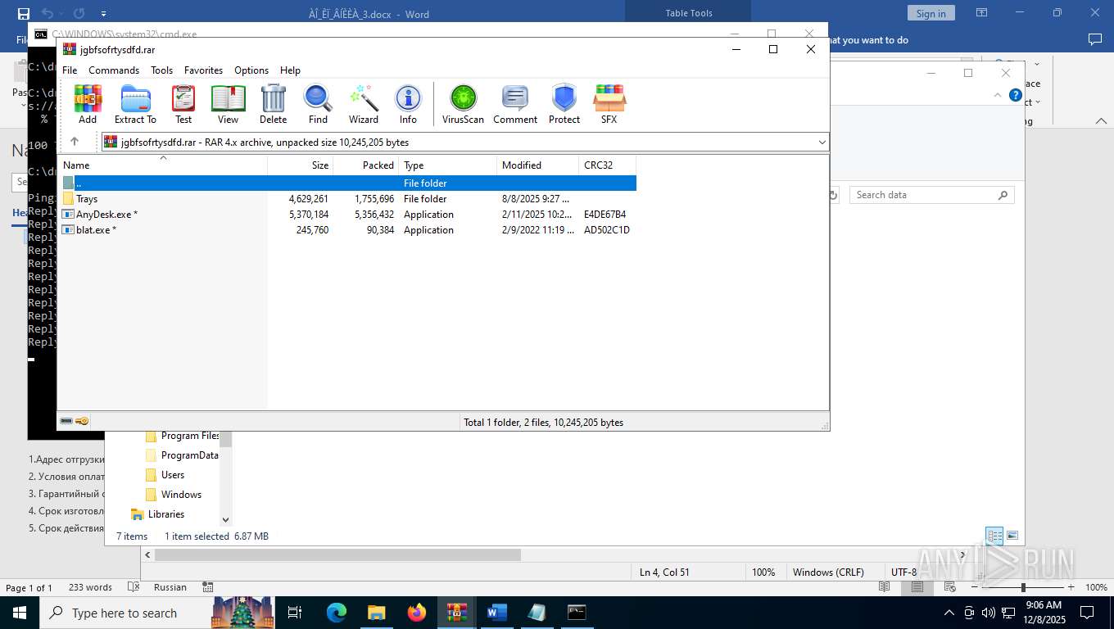Image resolution: width=1114 pixels, height=629 pixels.
Task: Add an archive Comment
Action: [515, 104]
